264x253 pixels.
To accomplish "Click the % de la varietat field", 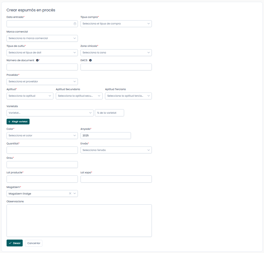I will click(x=109, y=113).
